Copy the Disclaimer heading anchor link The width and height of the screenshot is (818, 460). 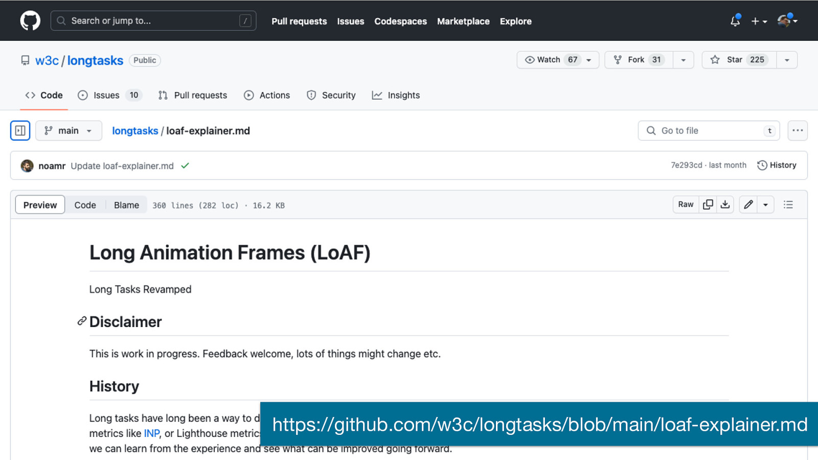(x=82, y=321)
